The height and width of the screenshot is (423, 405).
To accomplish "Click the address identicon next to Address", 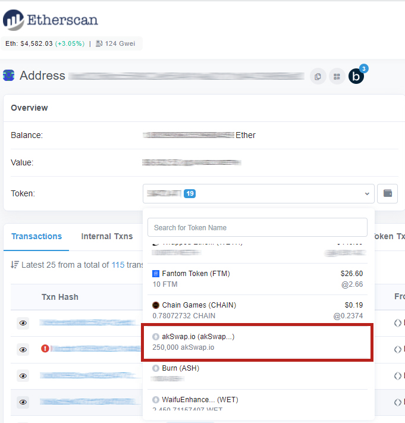I will (x=8, y=76).
